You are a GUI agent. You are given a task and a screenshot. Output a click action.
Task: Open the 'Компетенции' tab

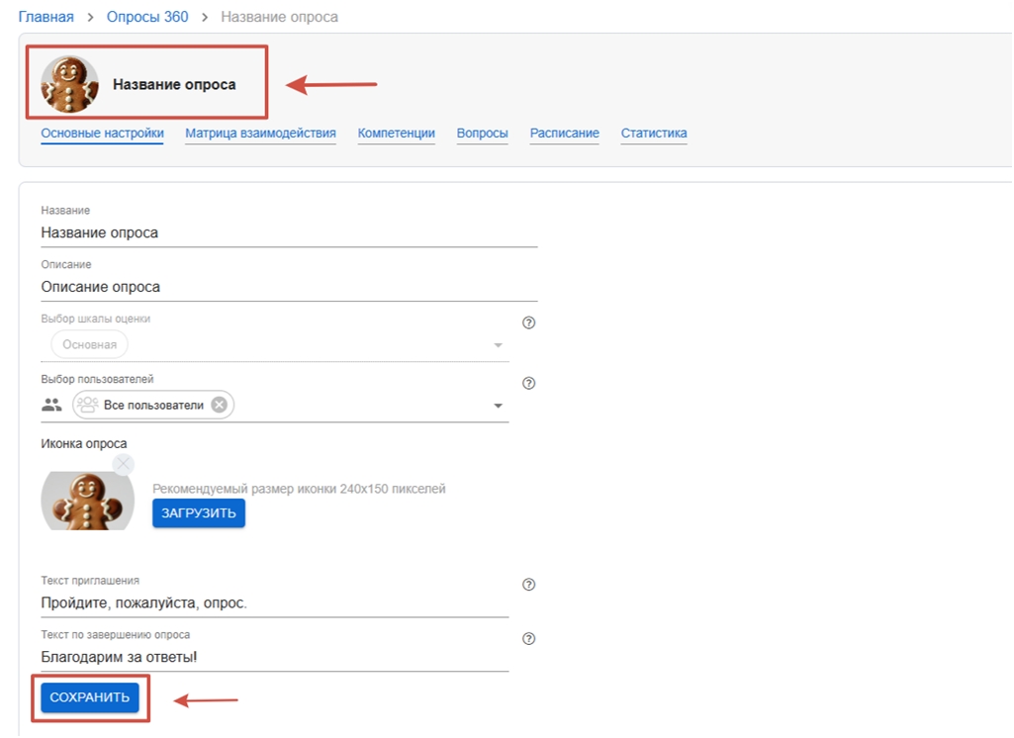pyautogui.click(x=396, y=134)
